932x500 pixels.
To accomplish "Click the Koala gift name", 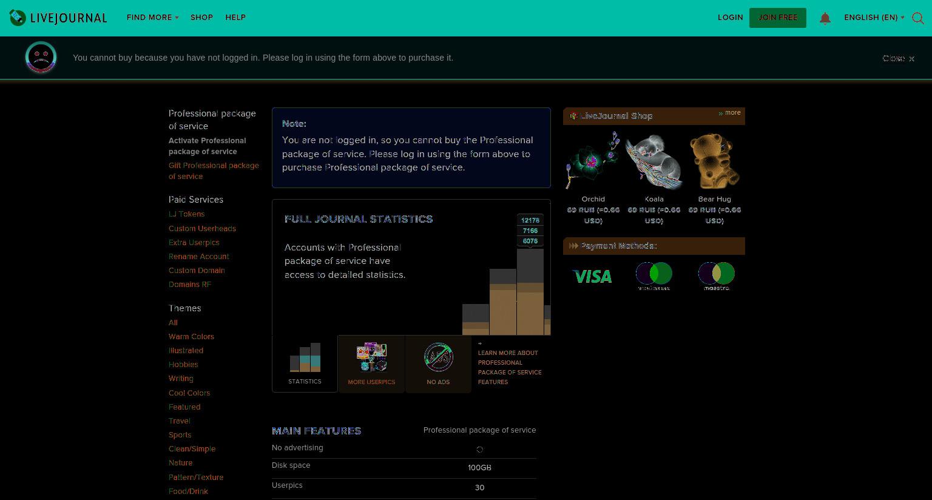I will pyautogui.click(x=653, y=199).
